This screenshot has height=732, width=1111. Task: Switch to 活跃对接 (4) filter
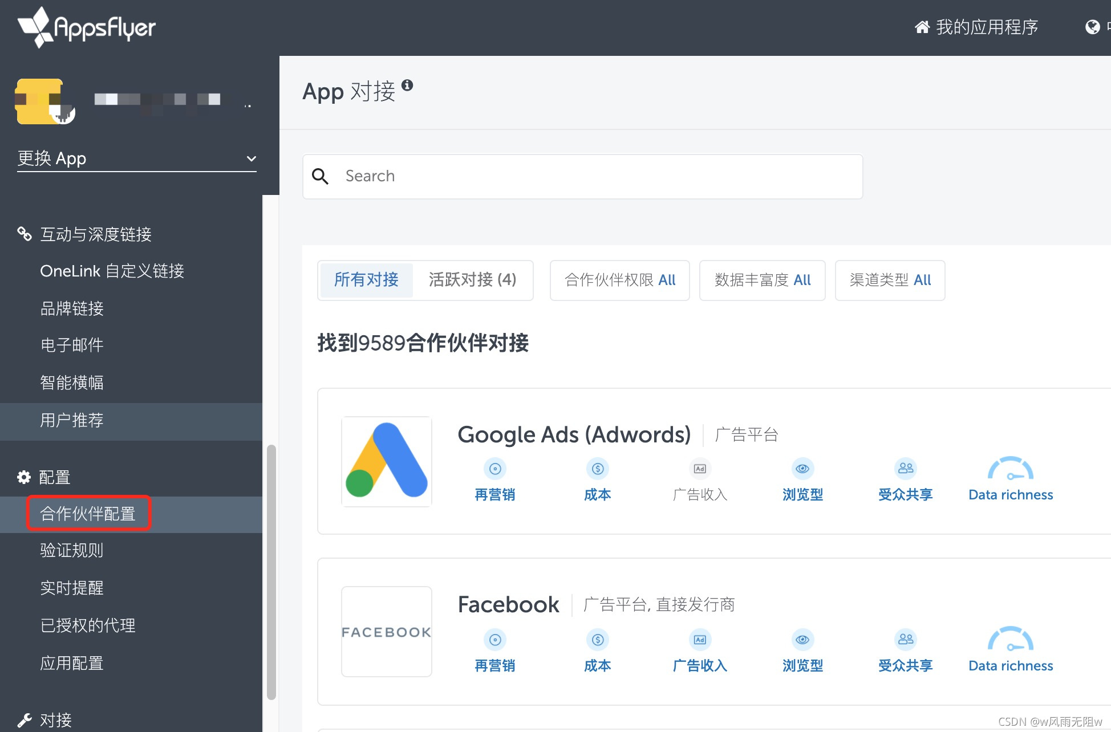pos(472,280)
